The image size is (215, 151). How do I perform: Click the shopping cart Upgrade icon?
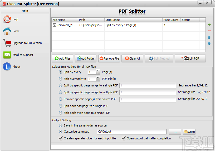[7, 43]
